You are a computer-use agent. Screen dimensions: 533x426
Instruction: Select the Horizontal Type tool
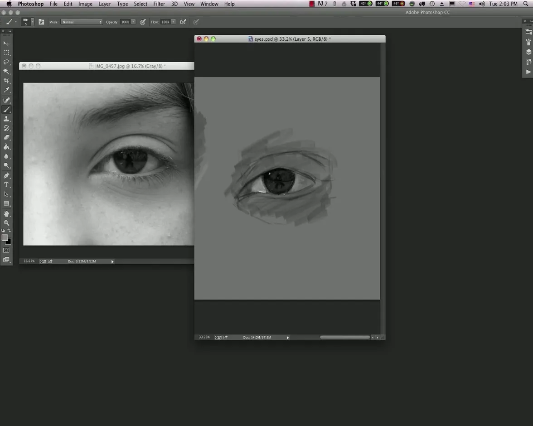point(6,185)
